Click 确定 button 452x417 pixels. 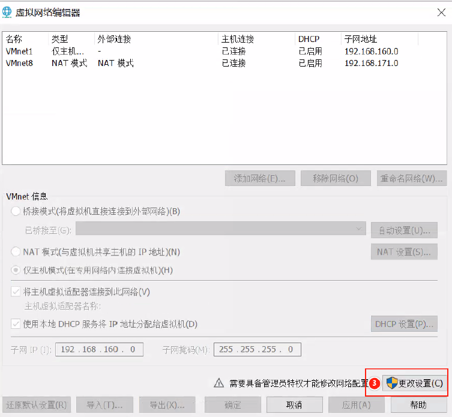pos(233,405)
